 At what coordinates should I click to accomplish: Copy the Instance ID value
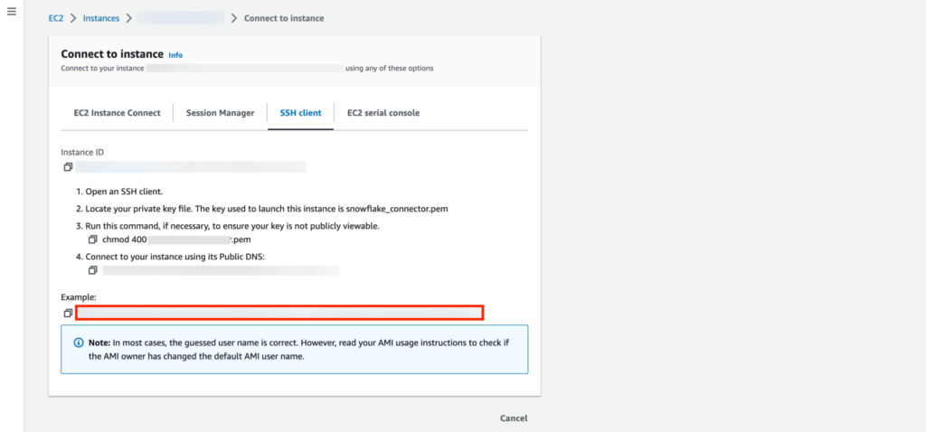tap(68, 167)
